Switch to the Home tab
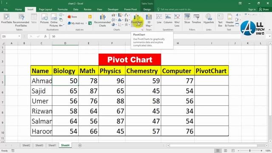This screenshot has height=153, width=272. coord(18,9)
